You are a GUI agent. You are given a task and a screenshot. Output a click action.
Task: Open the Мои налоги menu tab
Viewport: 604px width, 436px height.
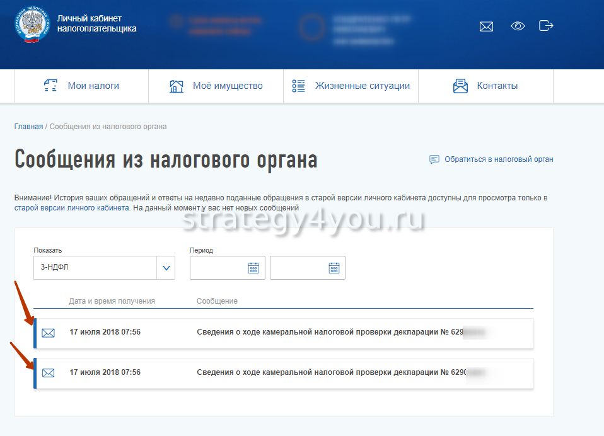(x=81, y=86)
